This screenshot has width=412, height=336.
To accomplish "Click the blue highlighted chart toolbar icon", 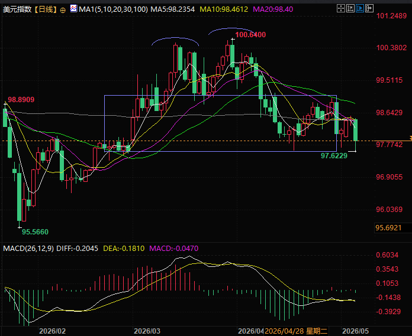I will pos(360,9).
